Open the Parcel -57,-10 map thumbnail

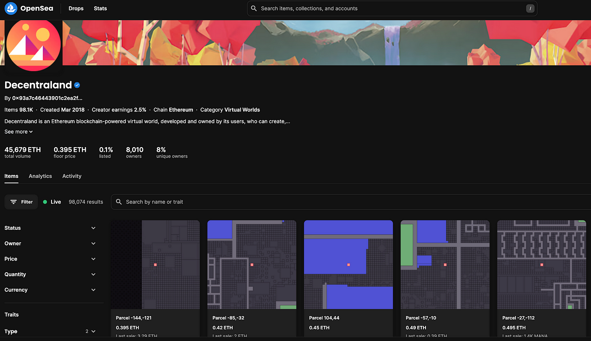[x=445, y=265]
